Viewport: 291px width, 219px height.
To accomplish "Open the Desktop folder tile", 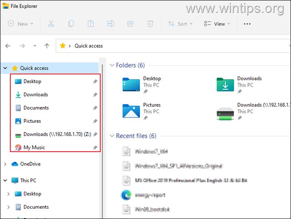I will pyautogui.click(x=142, y=85).
